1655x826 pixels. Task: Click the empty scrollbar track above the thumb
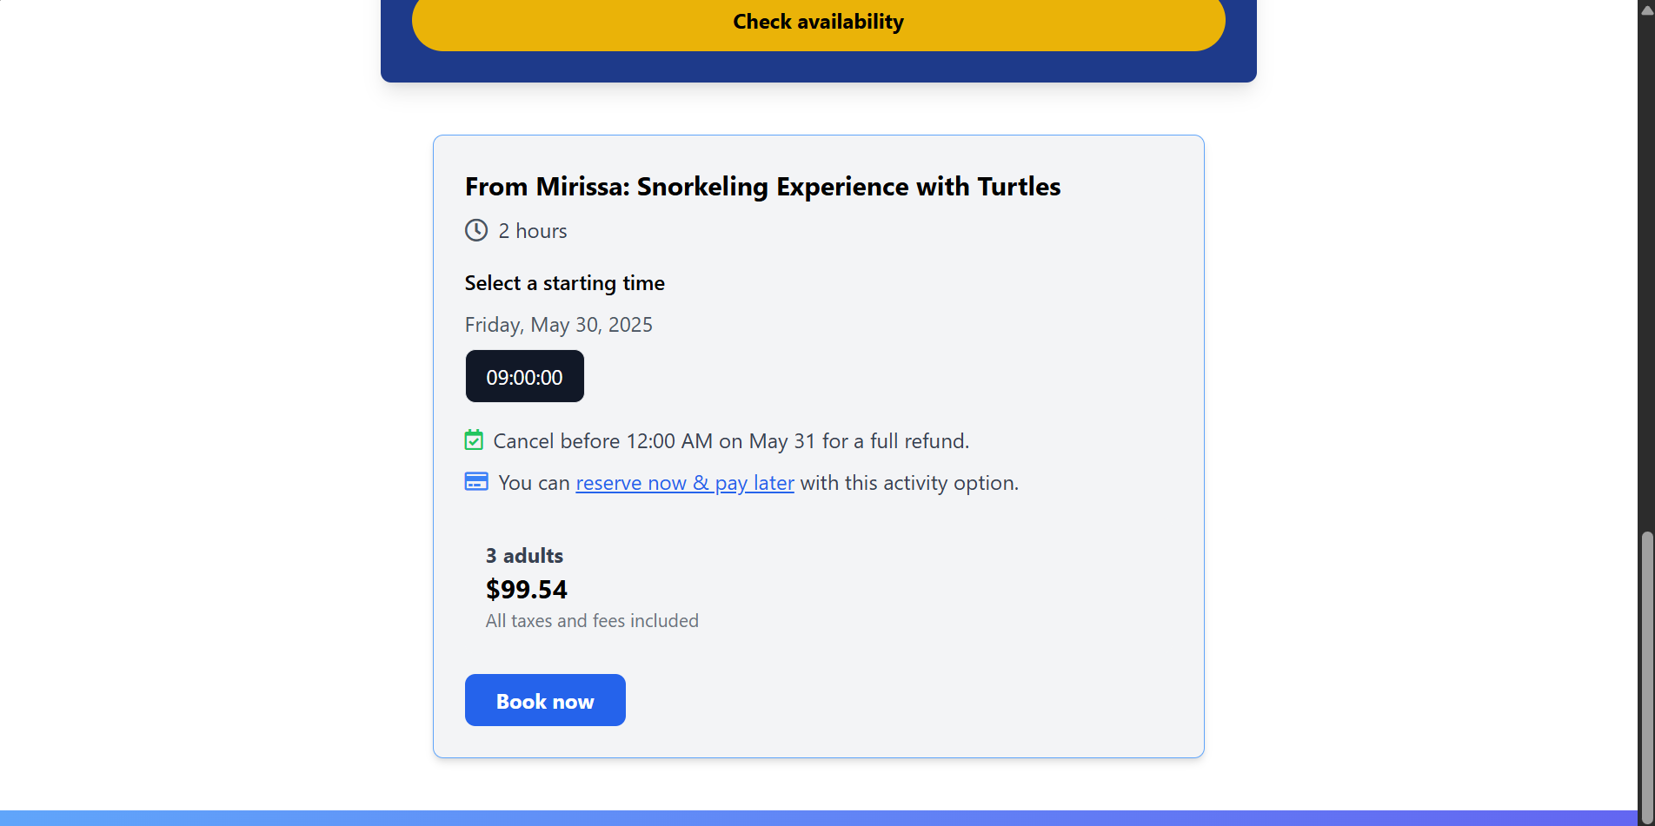pos(1646,274)
